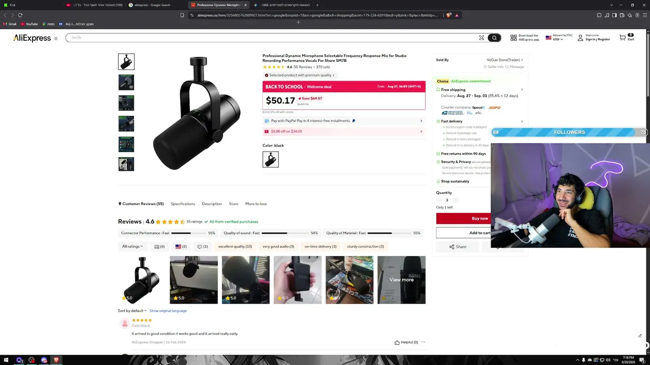Viewport: 650px width, 365px height.
Task: Click the Sign in / Register account icon
Action: pos(580,38)
